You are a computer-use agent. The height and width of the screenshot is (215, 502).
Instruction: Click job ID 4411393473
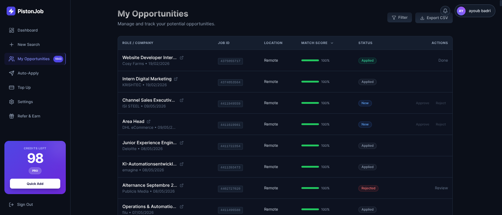coord(230,167)
